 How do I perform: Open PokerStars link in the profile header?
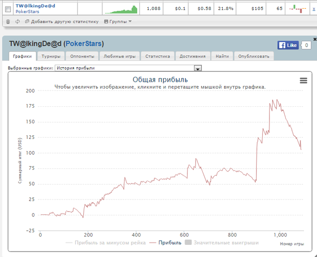pos(83,43)
